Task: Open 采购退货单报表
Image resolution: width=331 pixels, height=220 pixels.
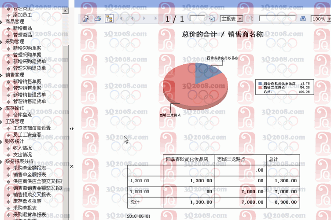Action: [x=29, y=214]
